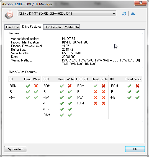Click the BD -RE write checkmark
149x157 pixels.
pos(137,97)
